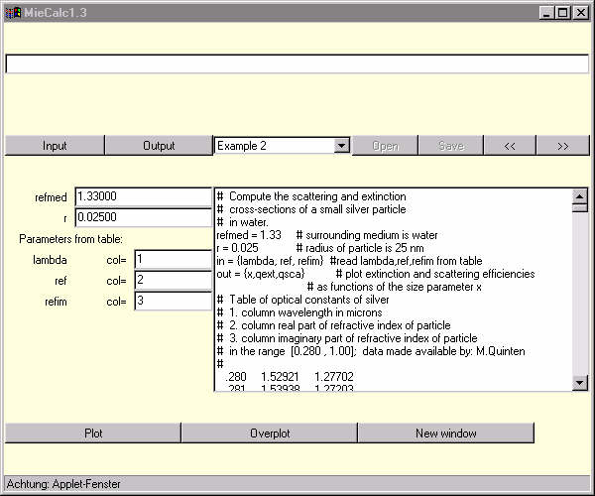Click the Open button
The height and width of the screenshot is (496, 595).
pos(385,146)
